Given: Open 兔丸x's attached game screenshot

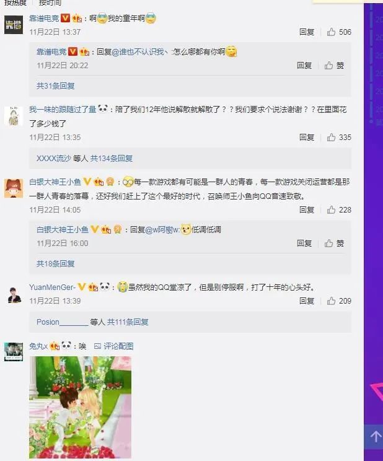Looking at the screenshot, I should coord(81,407).
